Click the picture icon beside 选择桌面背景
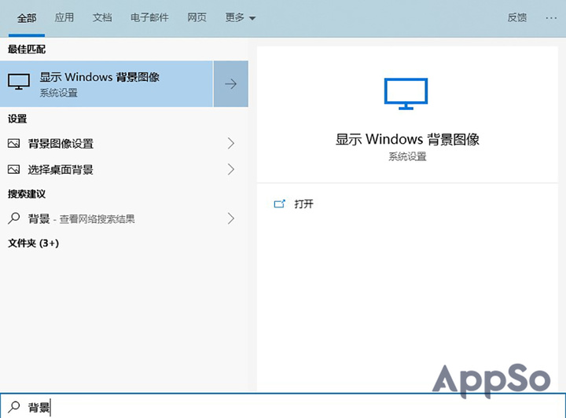Viewport: 566px width, 418px height. (x=13, y=170)
